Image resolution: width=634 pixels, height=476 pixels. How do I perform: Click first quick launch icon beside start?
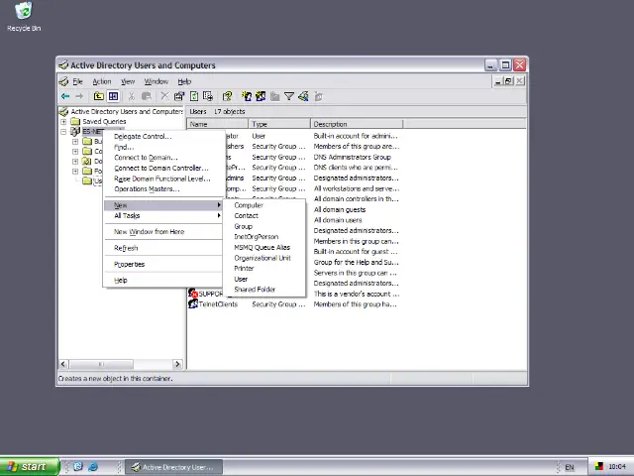click(x=78, y=467)
